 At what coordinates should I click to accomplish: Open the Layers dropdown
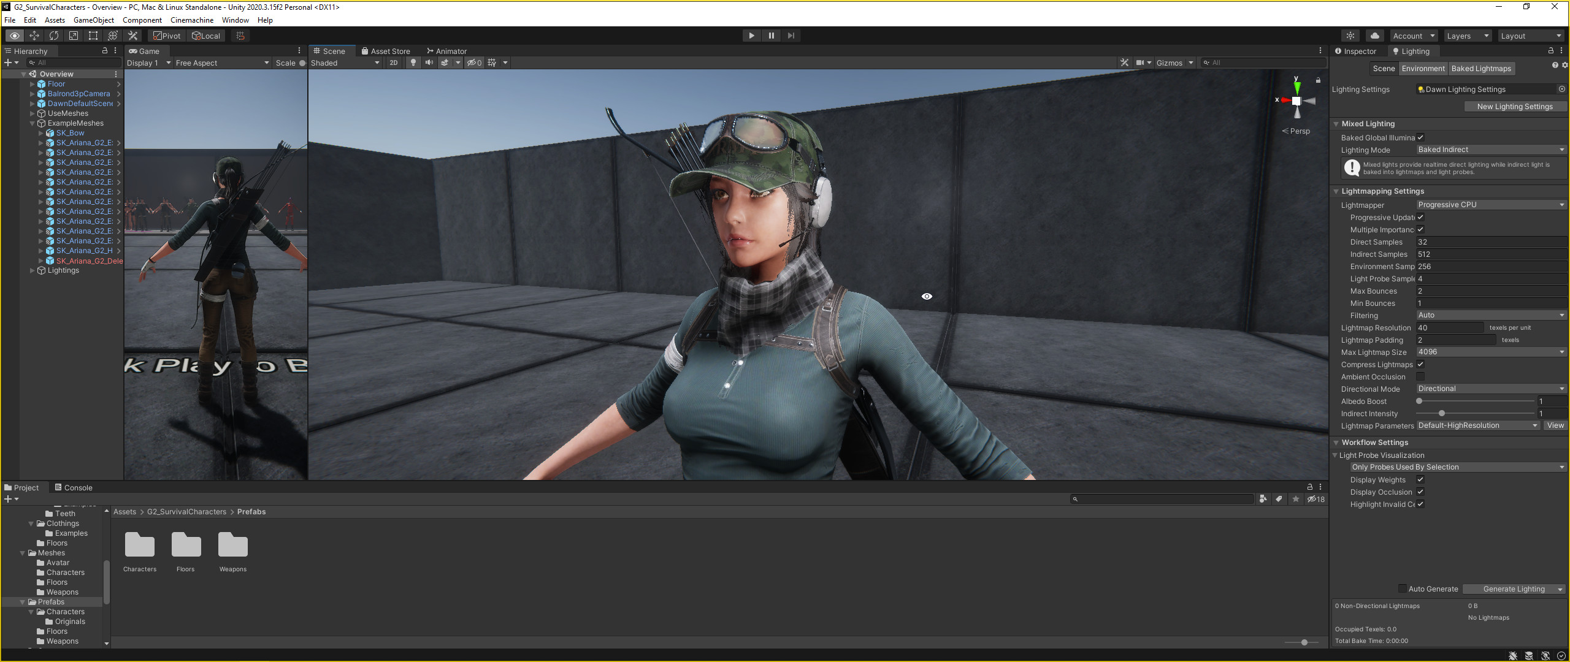click(1468, 36)
